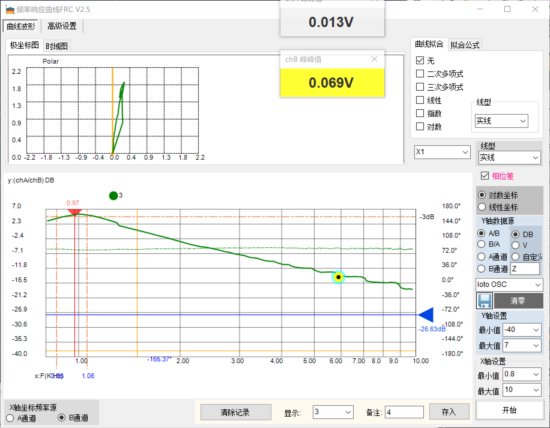Click the yellow cursor point on curve
The width and height of the screenshot is (550, 428).
pyautogui.click(x=338, y=277)
